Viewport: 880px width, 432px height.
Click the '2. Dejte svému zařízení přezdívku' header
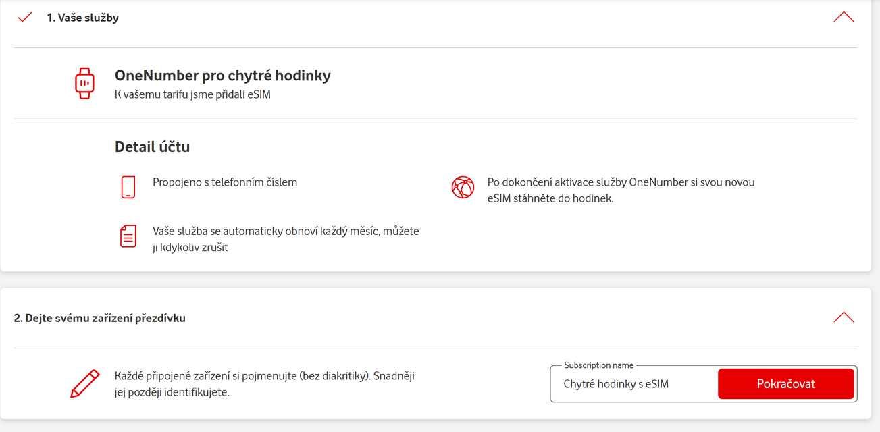click(x=100, y=318)
